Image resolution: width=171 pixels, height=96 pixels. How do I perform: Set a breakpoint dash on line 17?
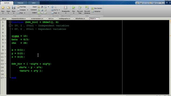(5, 78)
